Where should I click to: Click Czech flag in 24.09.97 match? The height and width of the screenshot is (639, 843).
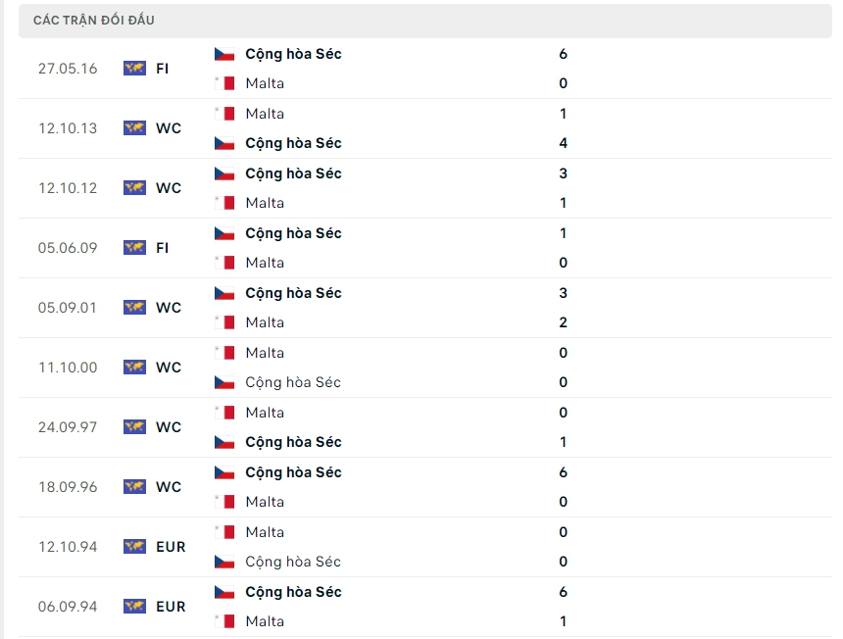[224, 442]
